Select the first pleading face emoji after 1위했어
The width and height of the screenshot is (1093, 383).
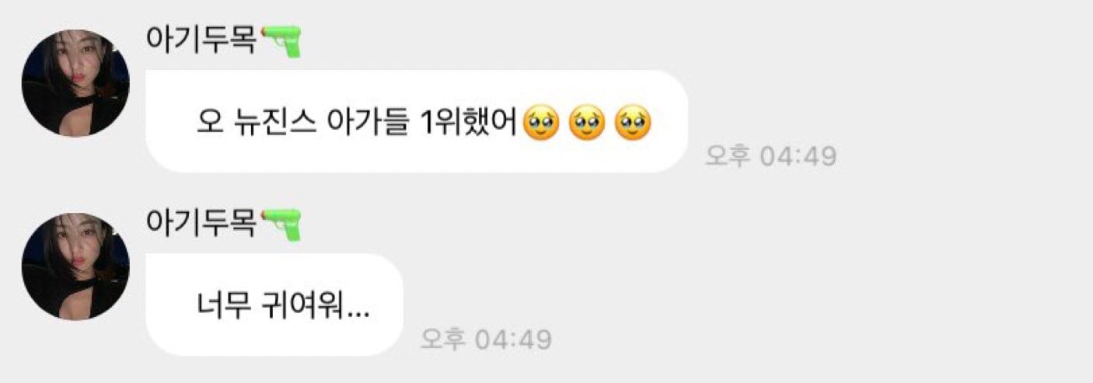pos(542,124)
